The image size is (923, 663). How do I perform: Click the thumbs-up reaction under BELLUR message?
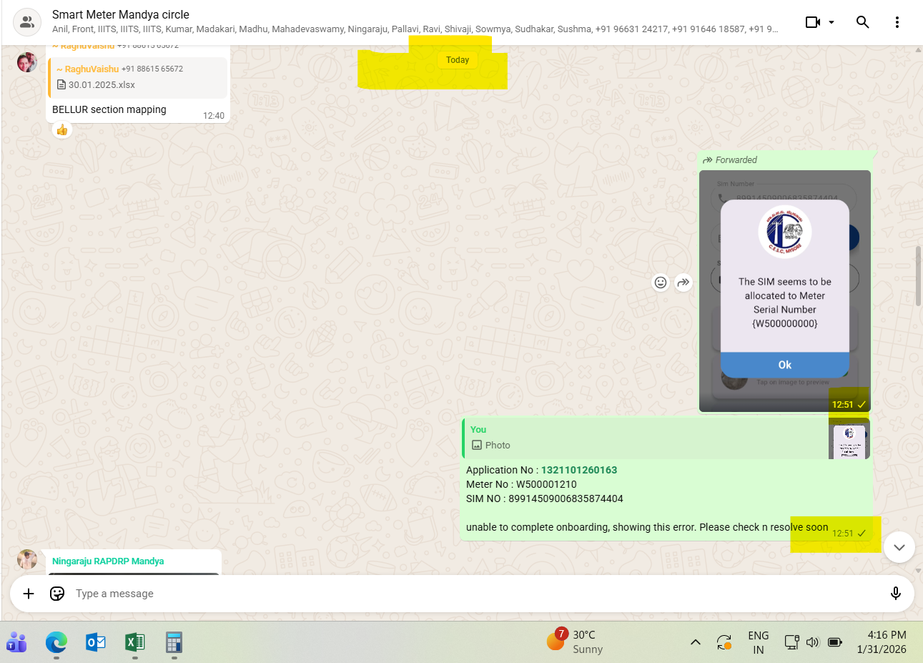(x=62, y=129)
